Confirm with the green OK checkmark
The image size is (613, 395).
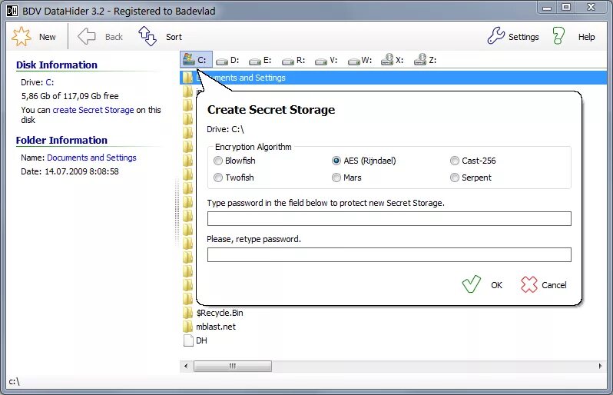tap(471, 284)
